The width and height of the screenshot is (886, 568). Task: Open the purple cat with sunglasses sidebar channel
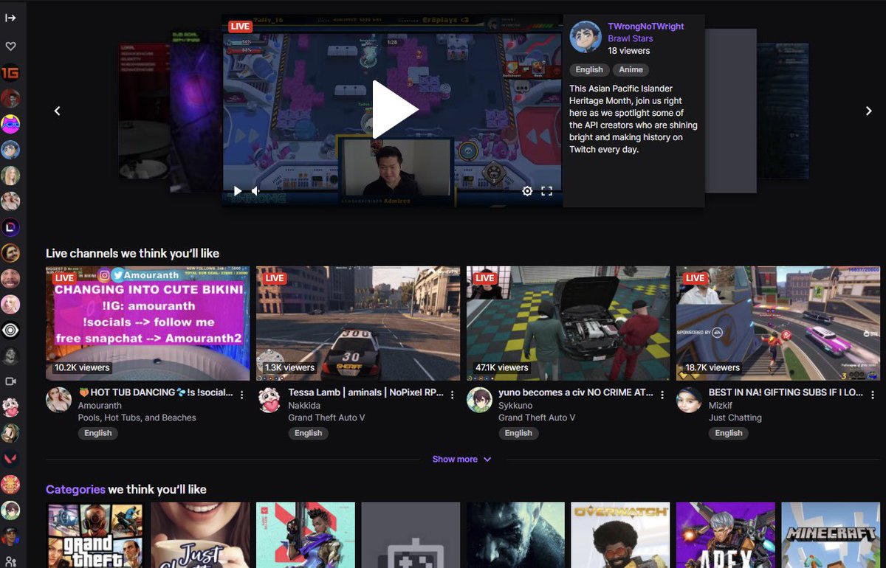10,124
